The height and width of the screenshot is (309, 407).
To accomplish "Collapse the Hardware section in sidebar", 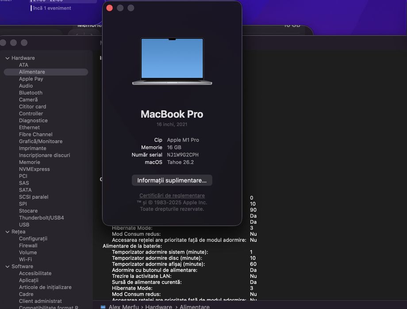I will (7, 58).
